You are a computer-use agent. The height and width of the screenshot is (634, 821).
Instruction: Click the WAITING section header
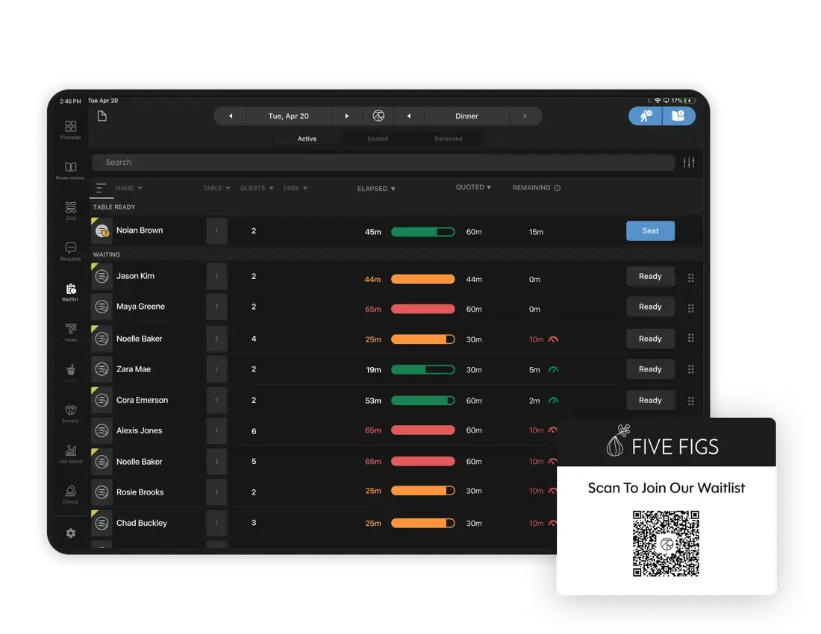click(107, 255)
